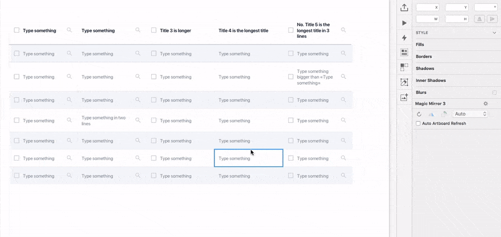Click the image-plus icon in sidebar
Screen dimensions: 501x237
404,97
